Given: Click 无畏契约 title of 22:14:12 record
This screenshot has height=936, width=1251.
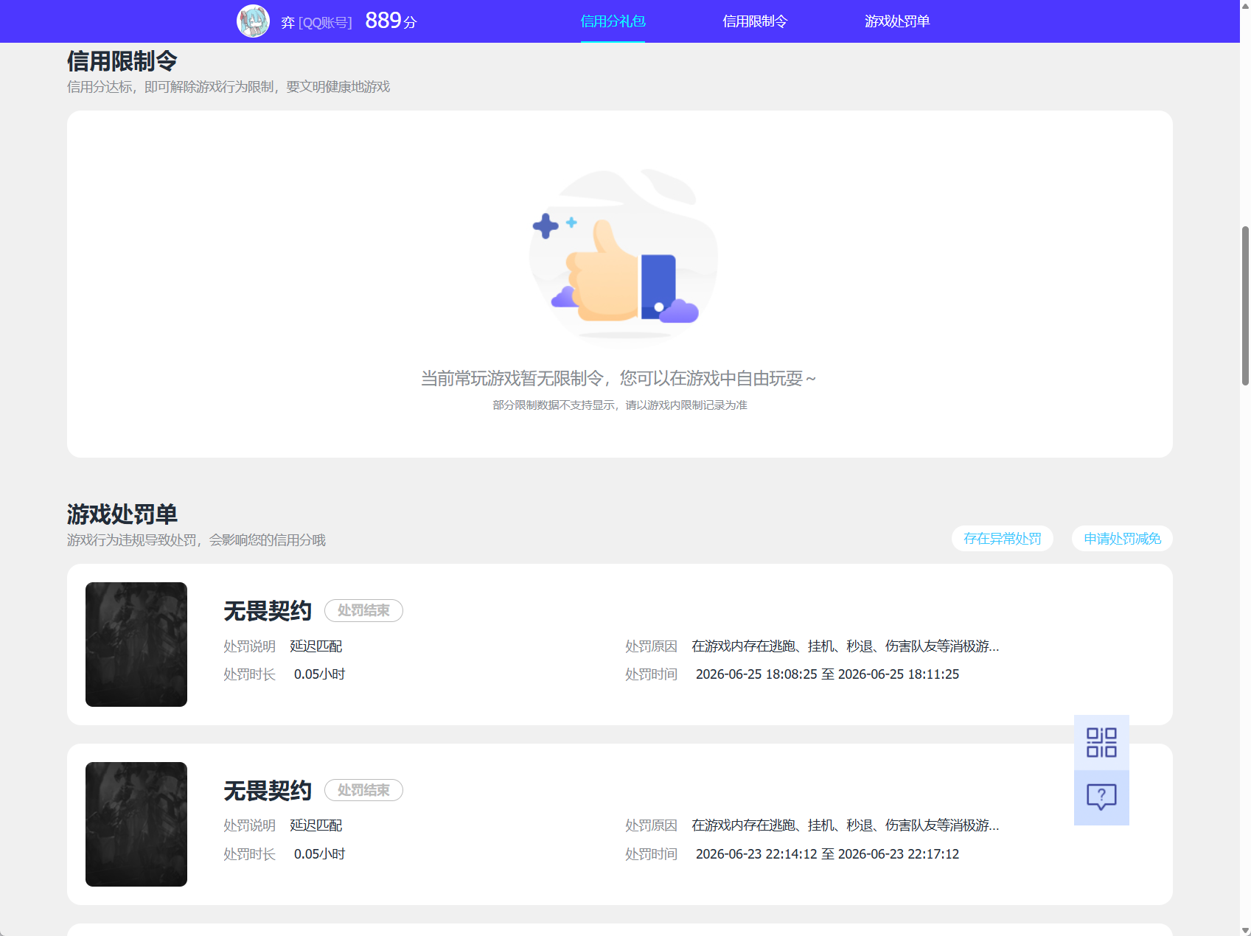Looking at the screenshot, I should (x=268, y=791).
